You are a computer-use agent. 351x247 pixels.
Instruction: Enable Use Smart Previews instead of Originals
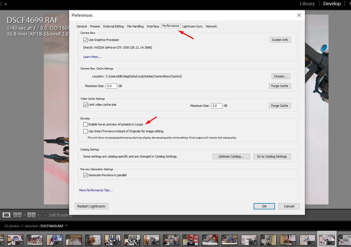tap(85, 131)
